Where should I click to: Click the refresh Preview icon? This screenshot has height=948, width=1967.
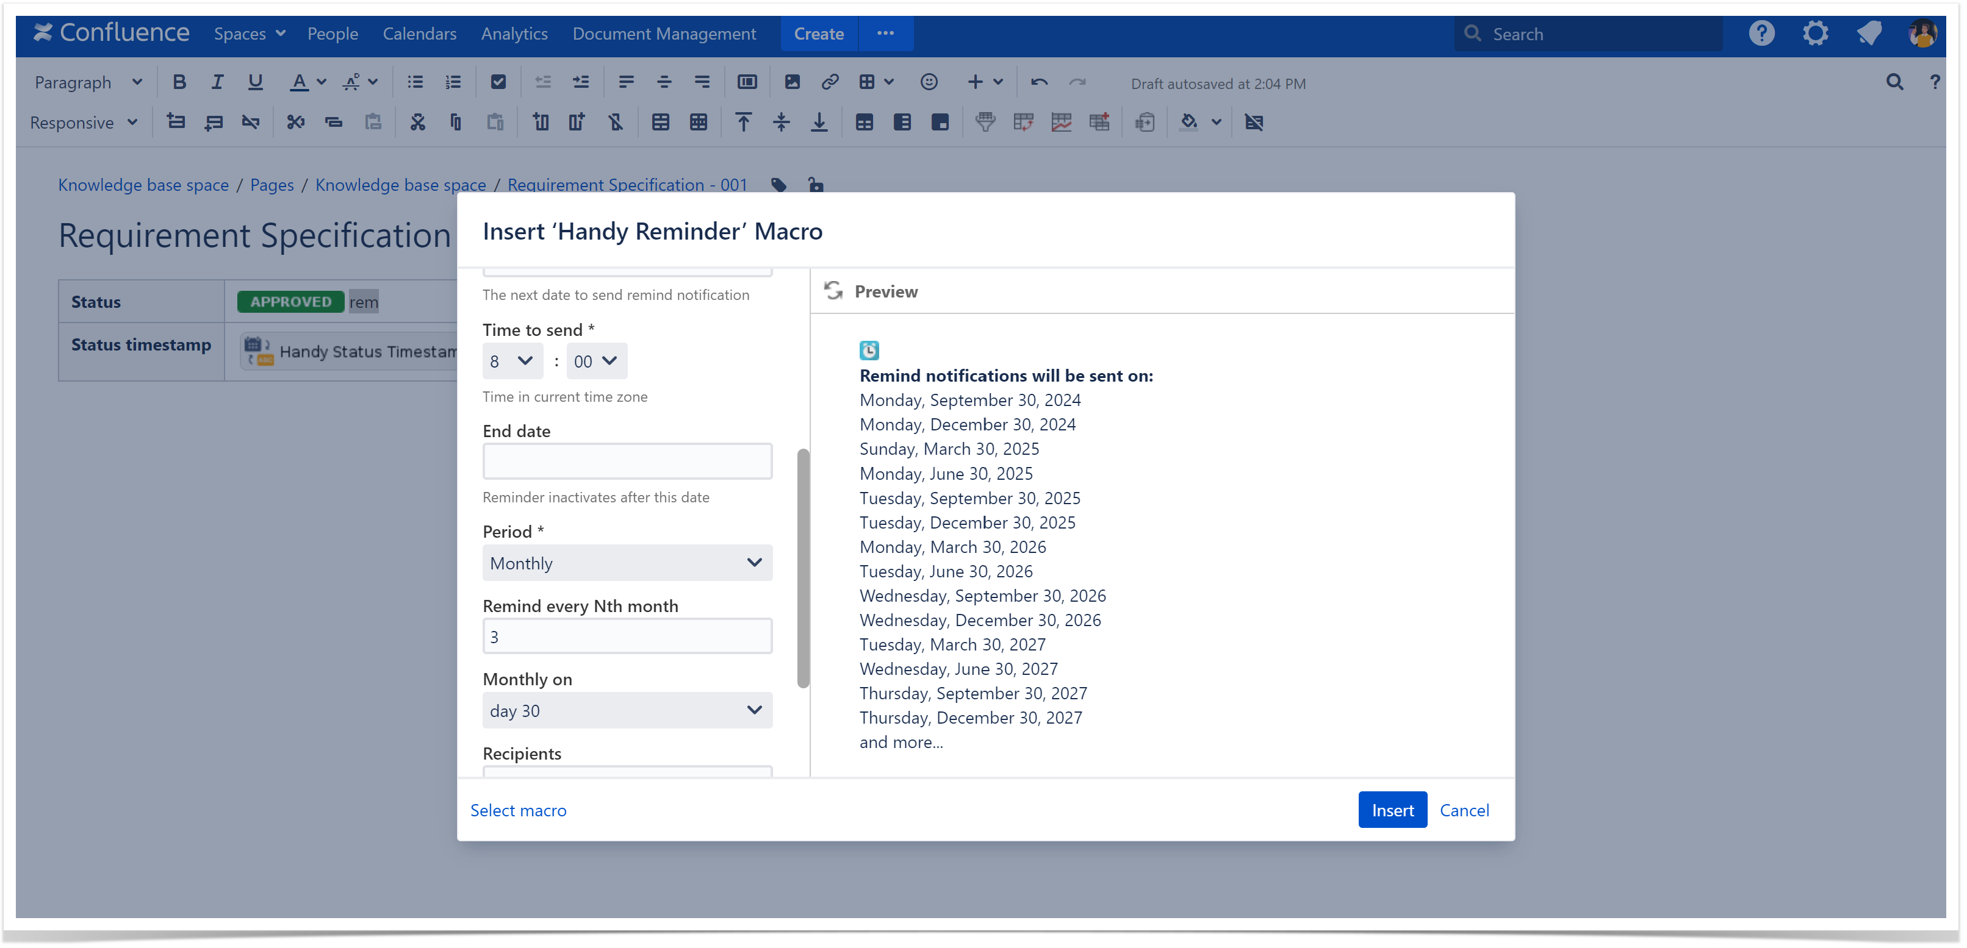point(833,290)
